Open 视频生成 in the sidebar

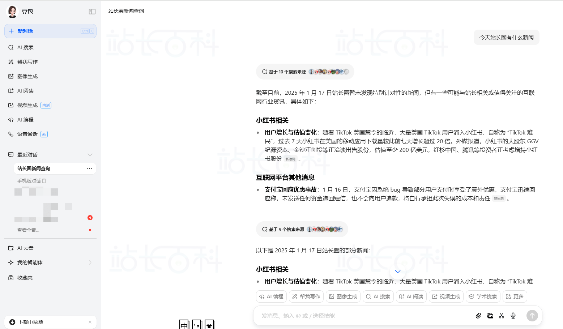50,105
